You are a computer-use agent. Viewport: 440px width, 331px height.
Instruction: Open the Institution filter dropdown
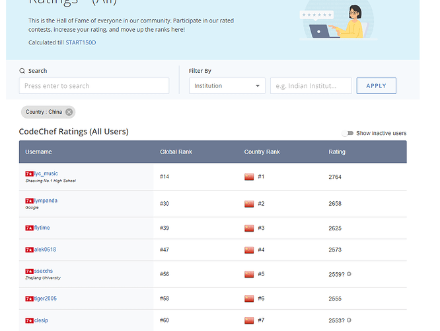(x=227, y=86)
